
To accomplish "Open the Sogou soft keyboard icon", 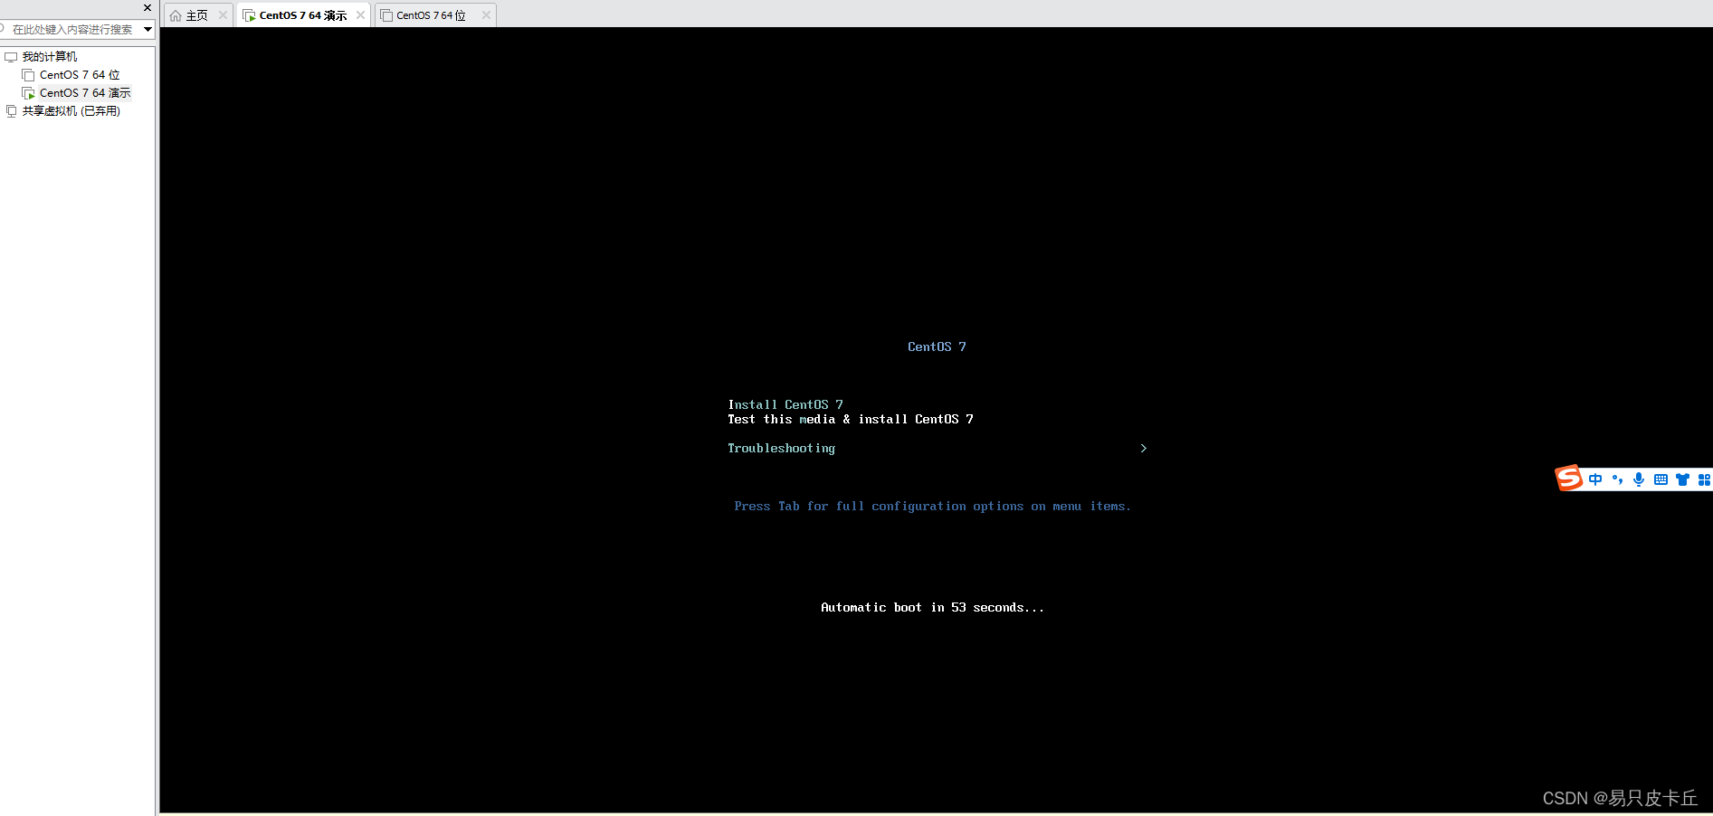I will pyautogui.click(x=1661, y=479).
